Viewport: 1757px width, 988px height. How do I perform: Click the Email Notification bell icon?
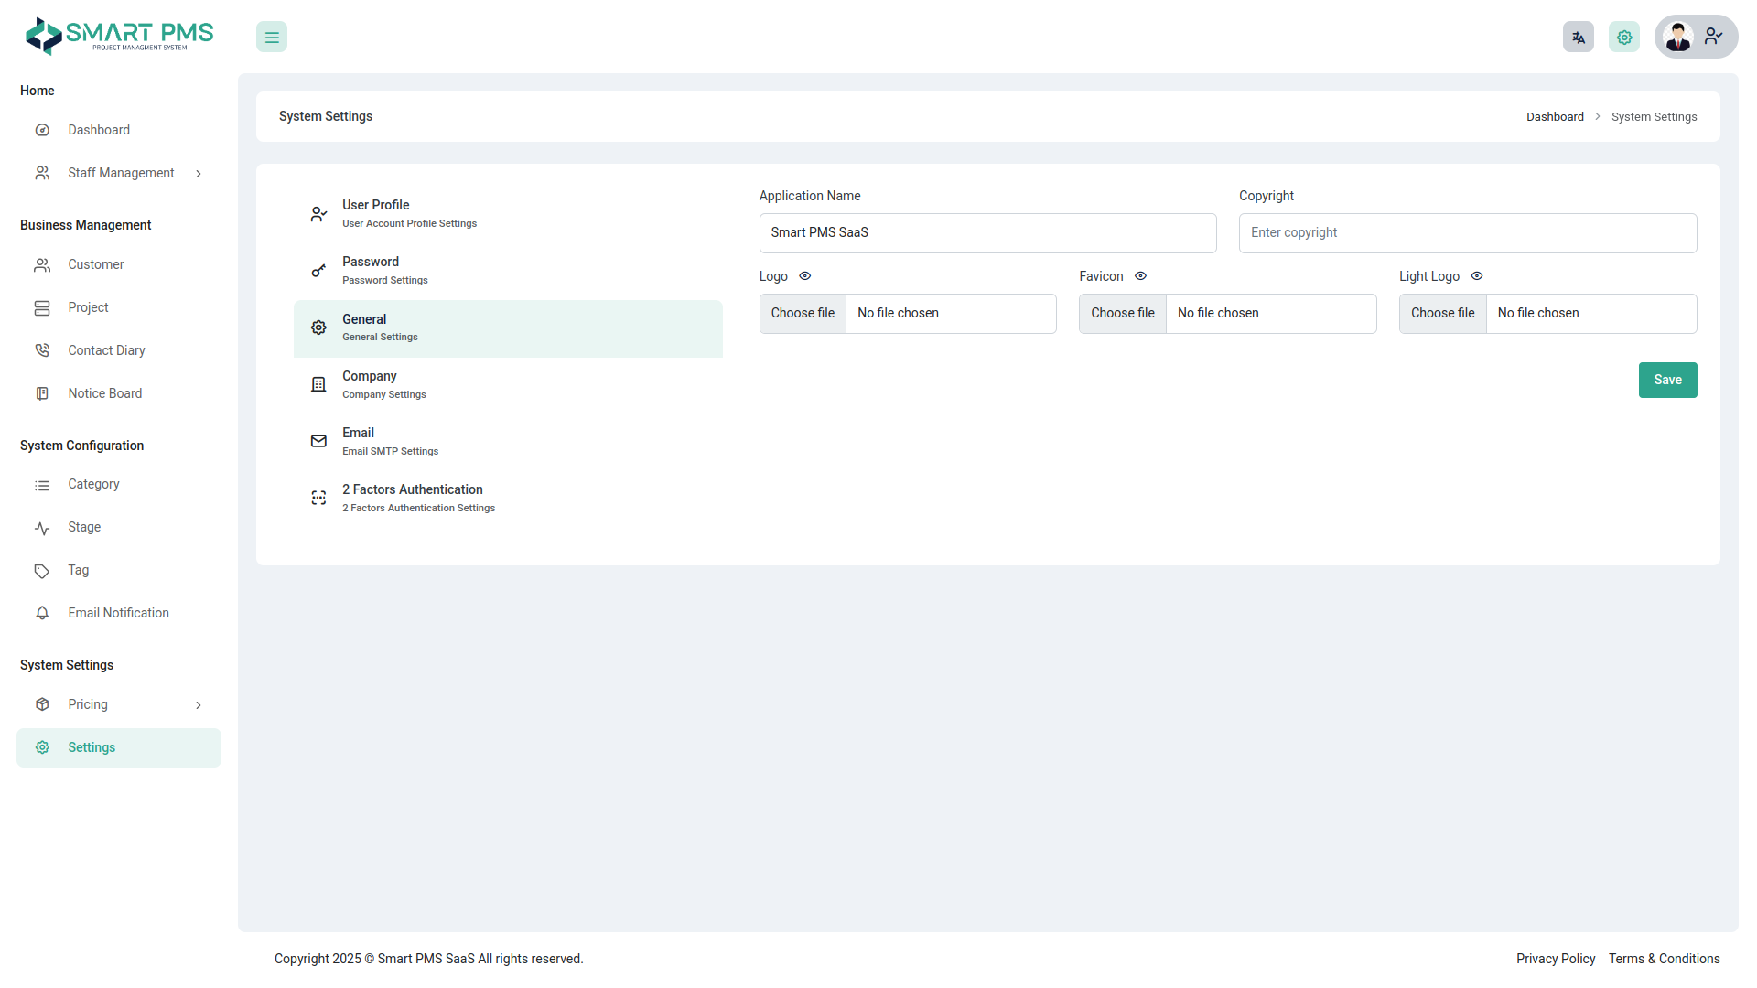[x=42, y=613]
